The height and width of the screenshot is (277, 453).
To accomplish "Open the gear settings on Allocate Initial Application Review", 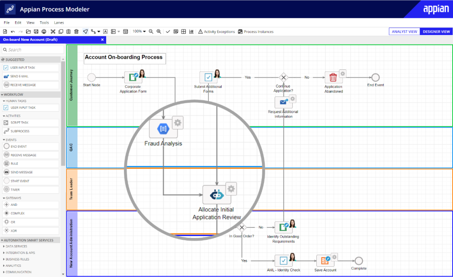I will point(231,188).
